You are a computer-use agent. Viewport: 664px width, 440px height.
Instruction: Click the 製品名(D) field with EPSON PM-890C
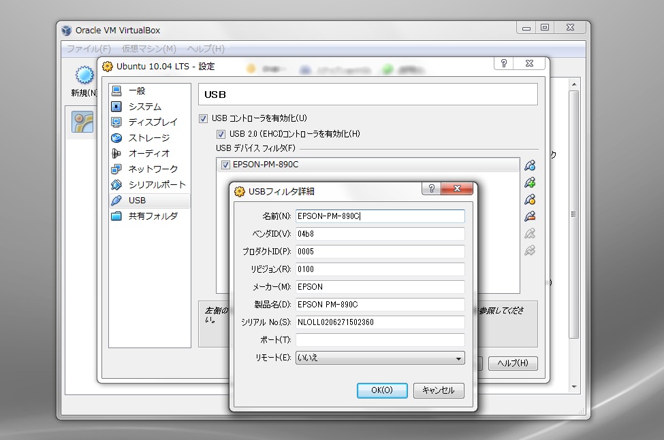tap(380, 305)
